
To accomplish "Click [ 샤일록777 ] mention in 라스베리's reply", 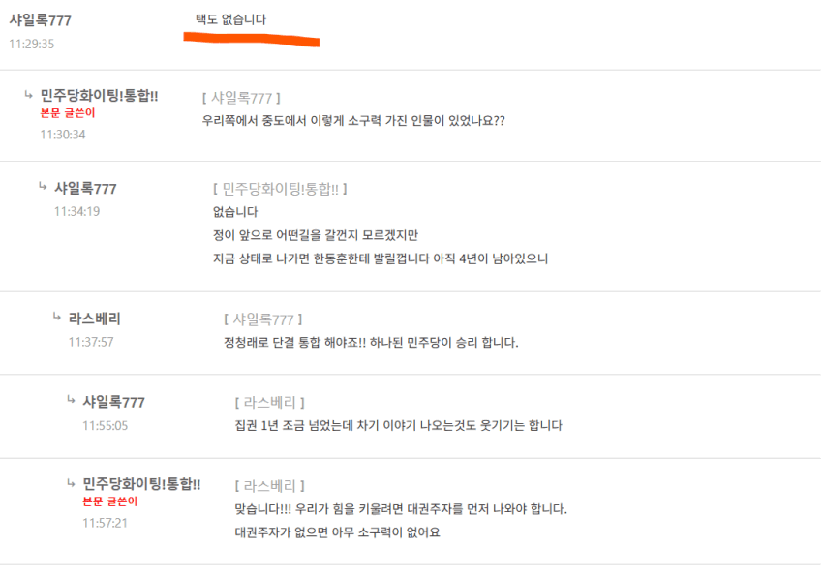I will coord(263,319).
